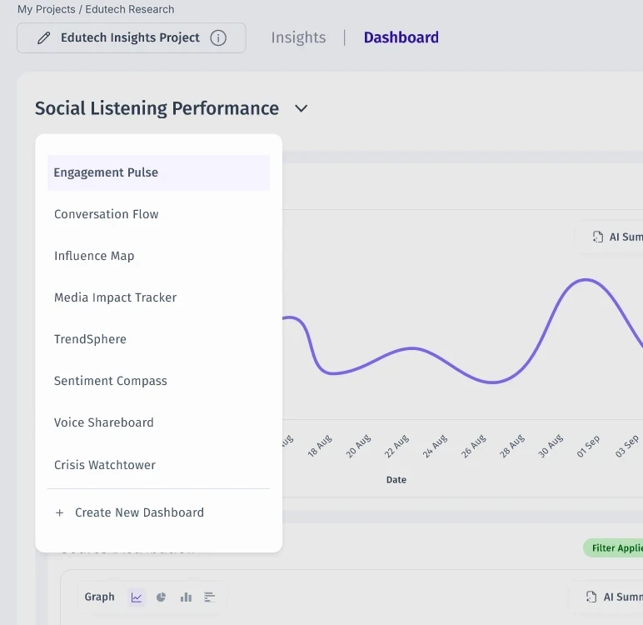Click the Date axis title
The image size is (643, 625).
[x=396, y=480]
